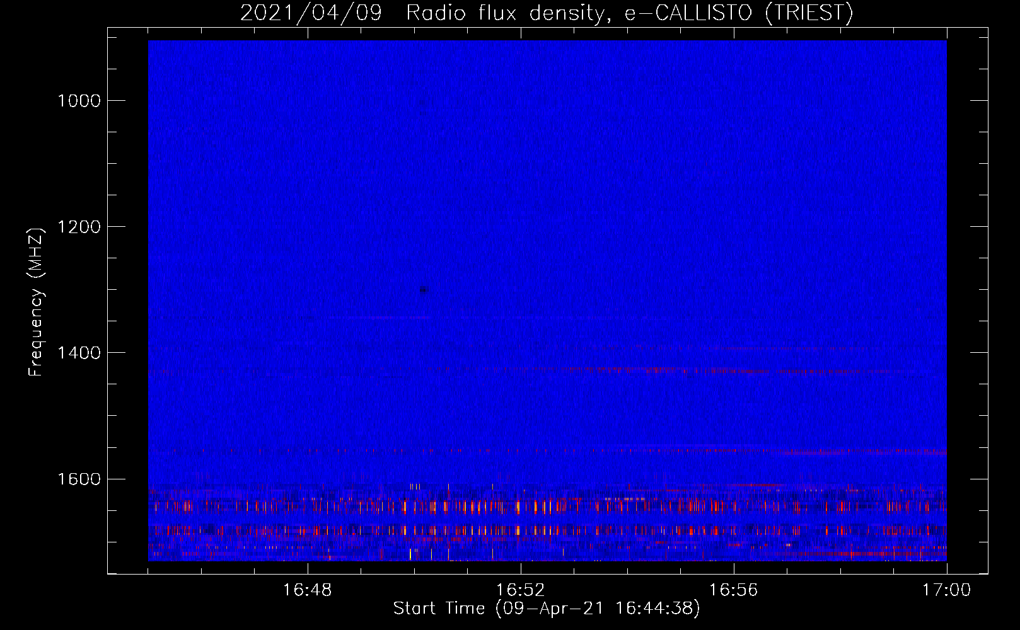This screenshot has height=630, width=1020.
Task: Click the '16:48' time tick label
Action: [308, 590]
